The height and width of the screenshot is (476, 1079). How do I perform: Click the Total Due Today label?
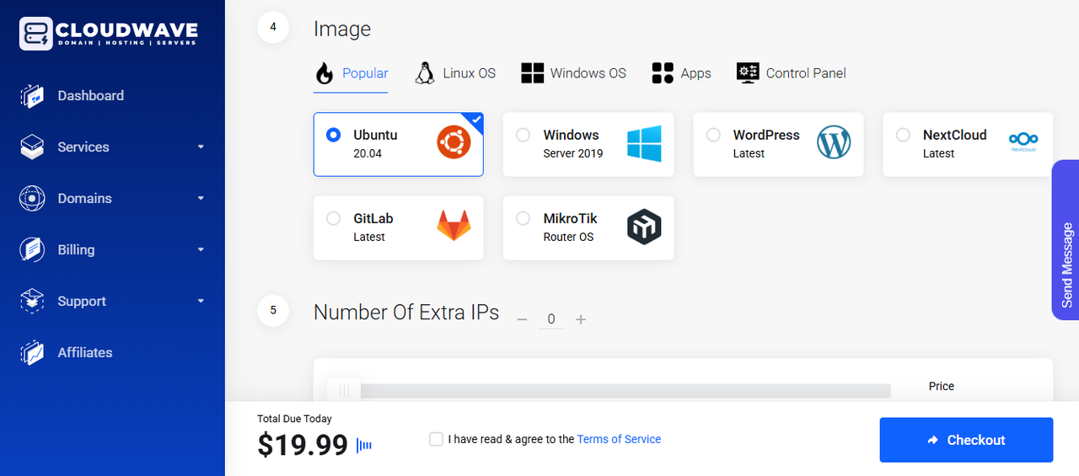pos(294,419)
